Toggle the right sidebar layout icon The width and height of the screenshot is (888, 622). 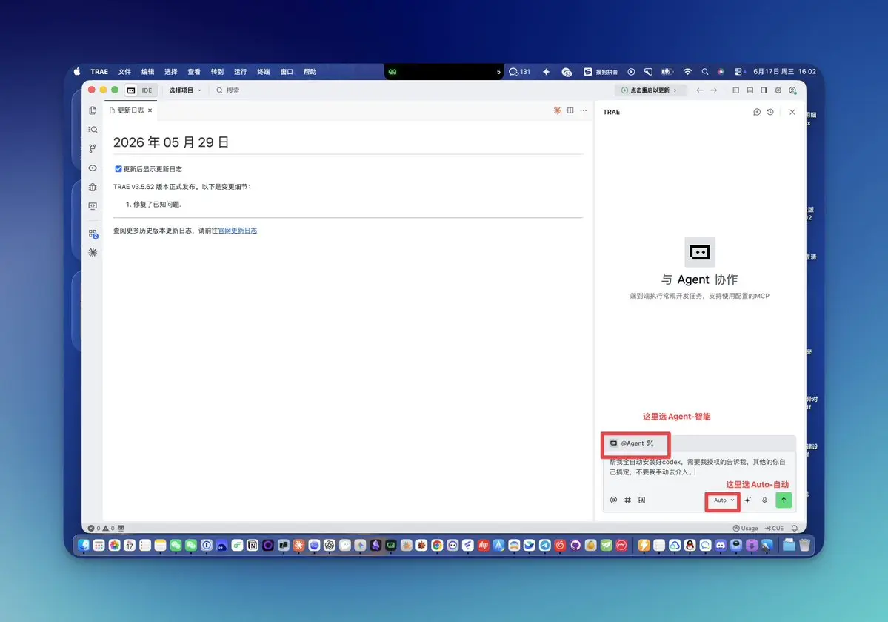click(x=764, y=90)
